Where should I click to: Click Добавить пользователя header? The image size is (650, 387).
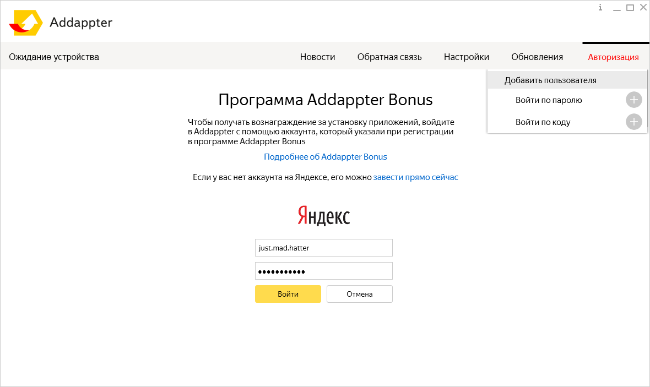(x=567, y=80)
